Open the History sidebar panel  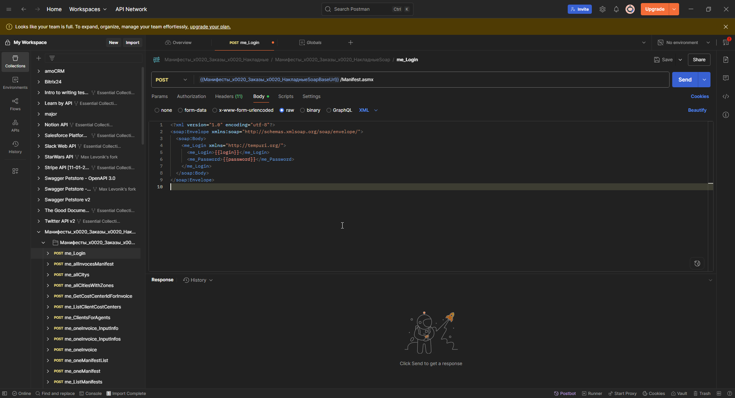point(15,147)
